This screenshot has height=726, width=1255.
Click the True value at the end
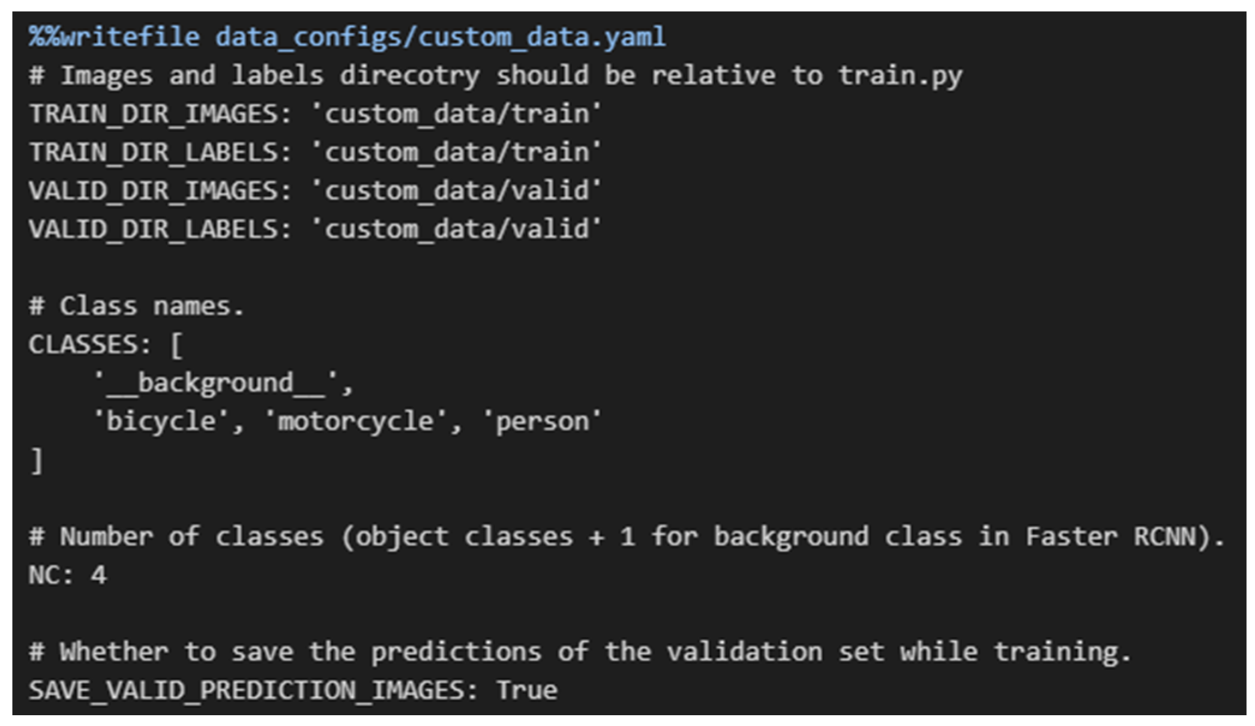(x=526, y=690)
